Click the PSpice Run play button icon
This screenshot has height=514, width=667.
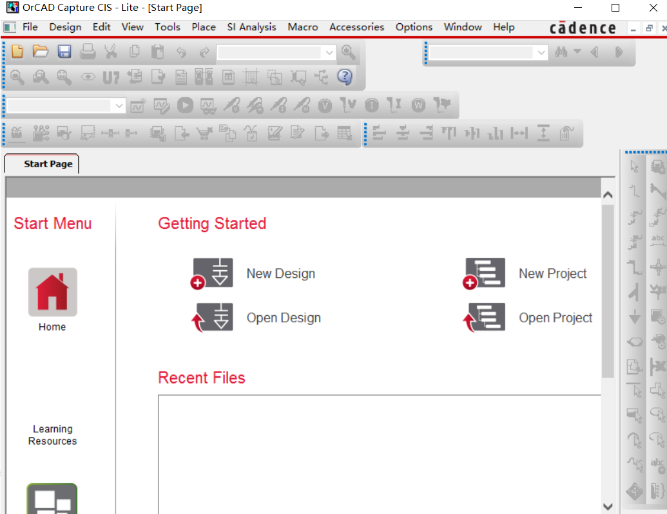[x=185, y=105]
